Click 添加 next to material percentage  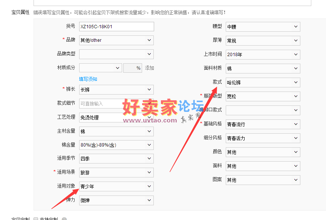[150, 68]
